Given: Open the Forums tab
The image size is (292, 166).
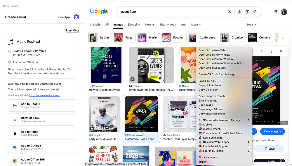Looking at the screenshot, I should (150, 24).
